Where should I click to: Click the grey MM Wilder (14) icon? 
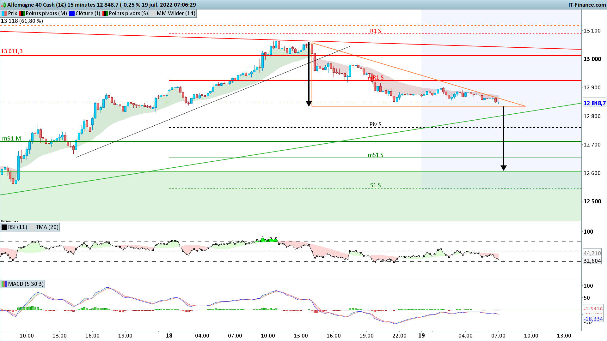[153, 13]
